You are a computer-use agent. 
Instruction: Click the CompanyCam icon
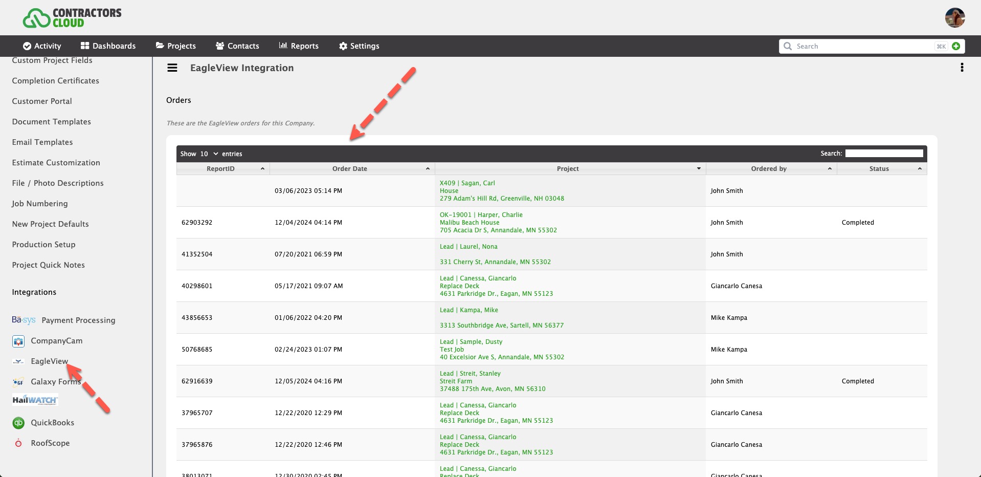[x=18, y=341]
